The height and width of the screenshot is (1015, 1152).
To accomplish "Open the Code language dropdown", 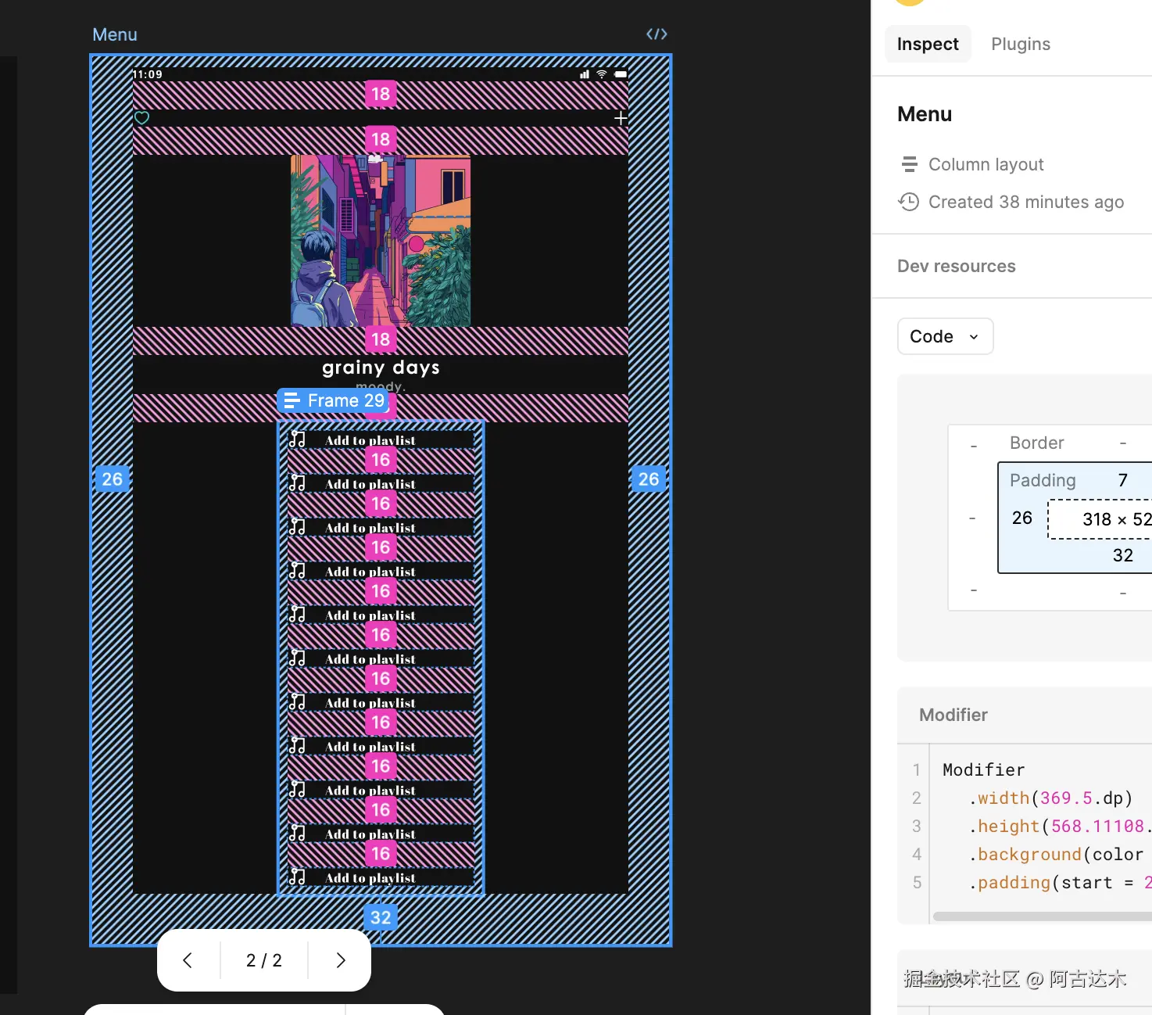I will click(x=945, y=336).
